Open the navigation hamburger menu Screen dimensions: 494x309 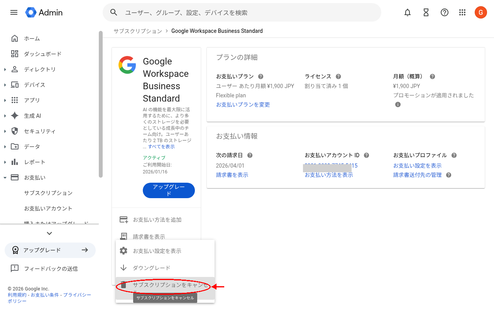click(14, 12)
